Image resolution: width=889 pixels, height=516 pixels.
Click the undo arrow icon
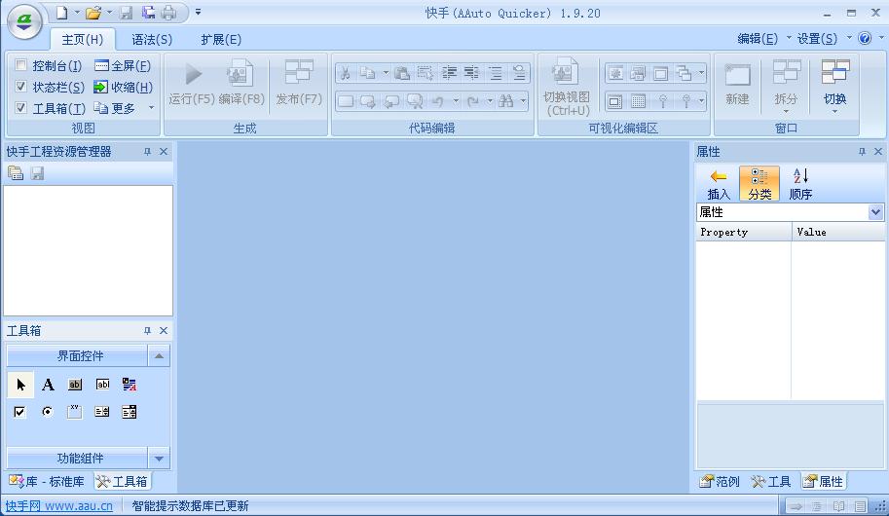tap(438, 101)
